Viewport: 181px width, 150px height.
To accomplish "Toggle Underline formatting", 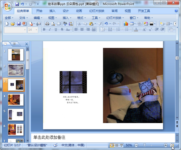I will 56,30.
